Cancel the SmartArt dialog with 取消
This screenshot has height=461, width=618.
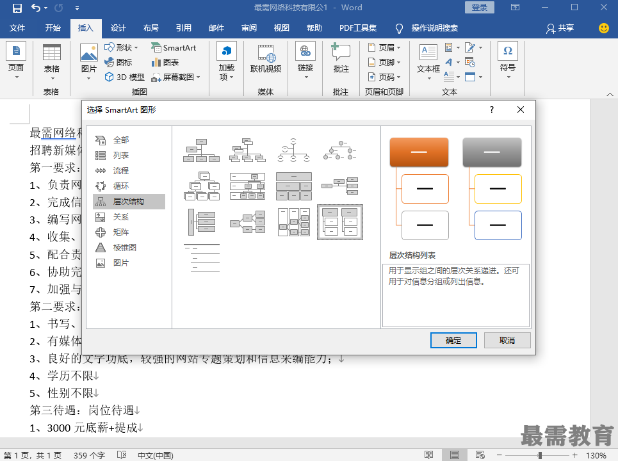coord(507,340)
